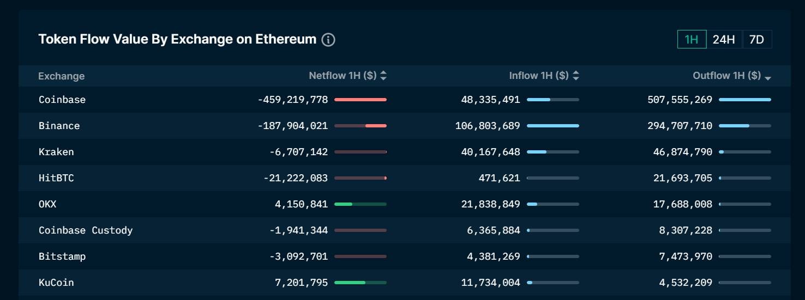805x300 pixels.
Task: Toggle Outflow 1H descending sort arrow
Action: (768, 78)
